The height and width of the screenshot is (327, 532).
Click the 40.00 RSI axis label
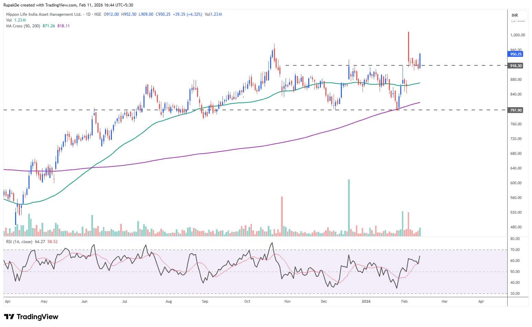point(515,282)
